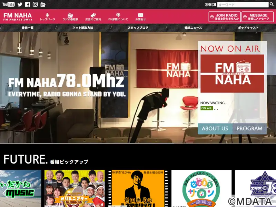Click the radio icon in top bar
This screenshot has width=276, height=207.
pyautogui.click(x=43, y=4)
